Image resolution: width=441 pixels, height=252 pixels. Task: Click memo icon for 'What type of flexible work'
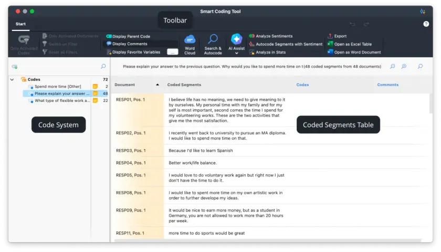(96, 101)
